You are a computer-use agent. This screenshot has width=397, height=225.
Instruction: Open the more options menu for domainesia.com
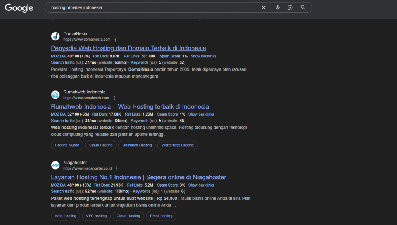click(115, 40)
